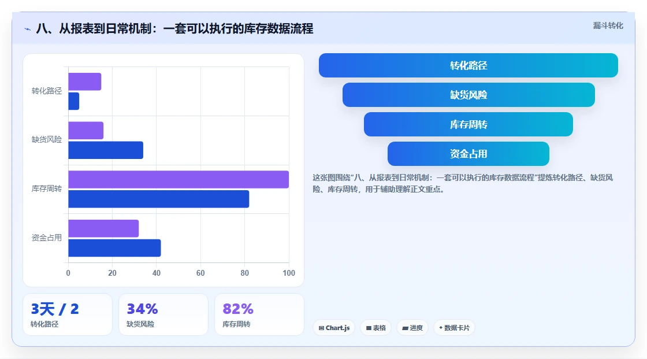
Task: Click the description paragraph starting 这张图围绕
Action: (x=463, y=183)
